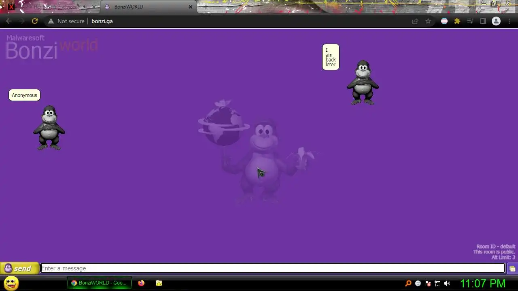518x291 pixels.
Task: Open the Chrome profile avatar menu
Action: click(x=496, y=21)
